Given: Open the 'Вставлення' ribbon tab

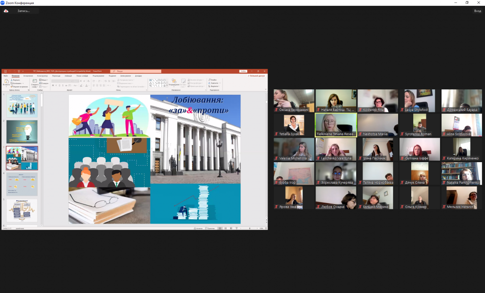Looking at the screenshot, I should [28, 76].
